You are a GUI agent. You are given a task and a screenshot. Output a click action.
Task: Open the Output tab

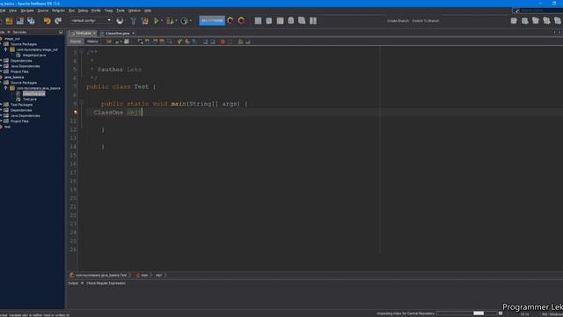[73, 284]
